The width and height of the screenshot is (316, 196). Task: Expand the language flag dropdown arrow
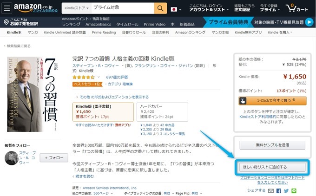pyautogui.click(x=180, y=10)
